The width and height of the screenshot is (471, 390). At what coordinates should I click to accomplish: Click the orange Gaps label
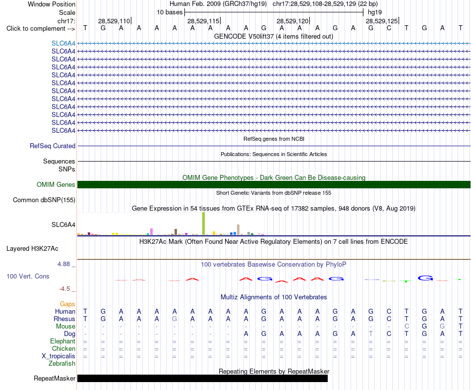click(x=67, y=304)
